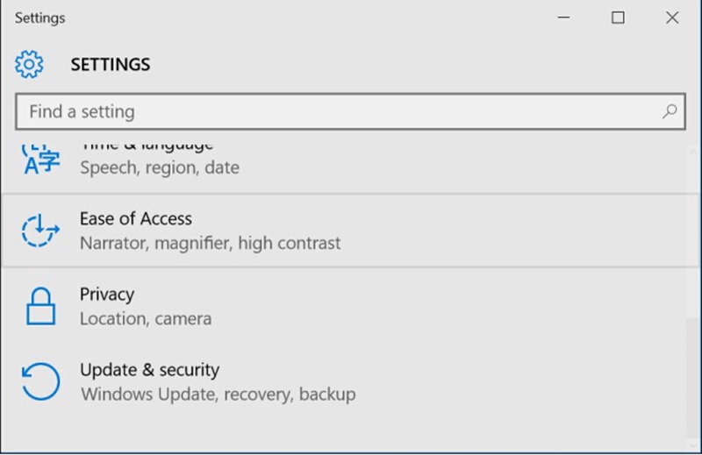Open the Privacy category label

[107, 295]
